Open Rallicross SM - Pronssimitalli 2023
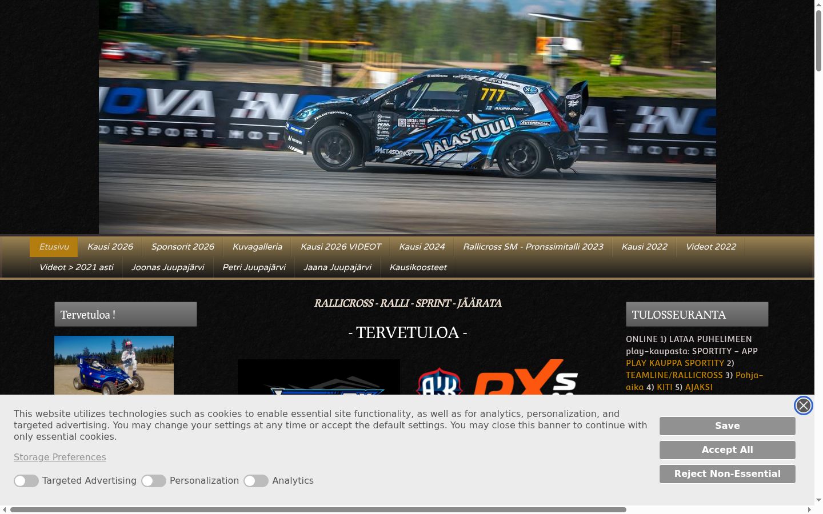 pos(533,247)
